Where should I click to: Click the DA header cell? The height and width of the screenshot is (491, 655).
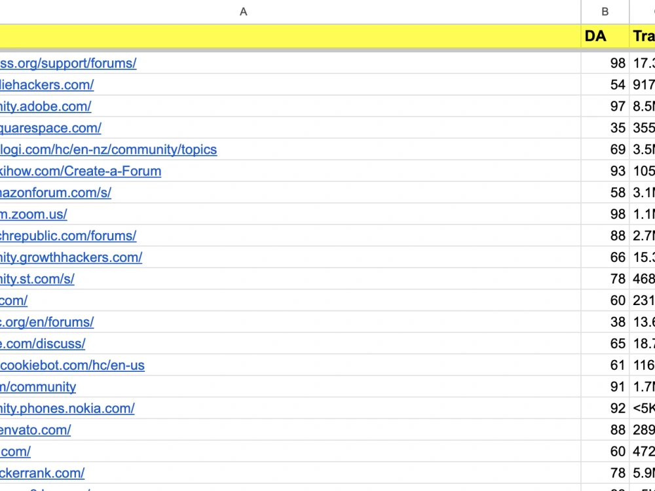[x=605, y=36]
